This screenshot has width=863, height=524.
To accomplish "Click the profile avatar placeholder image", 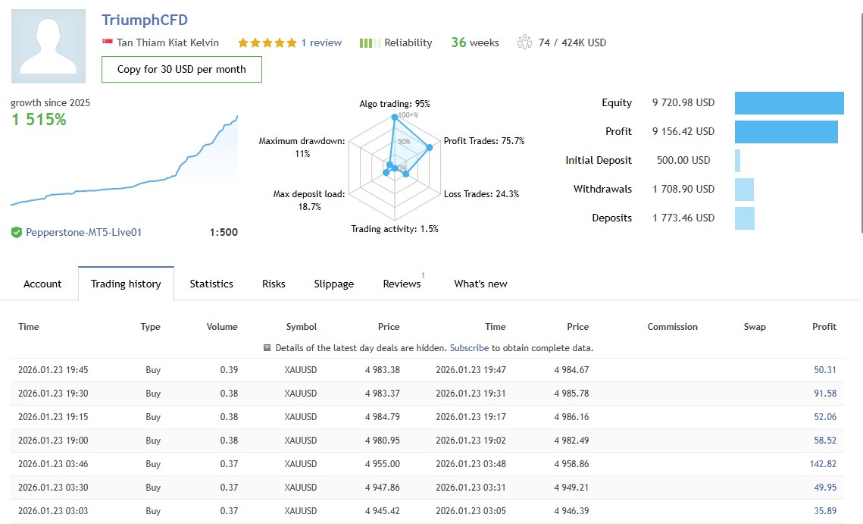I will (48, 46).
